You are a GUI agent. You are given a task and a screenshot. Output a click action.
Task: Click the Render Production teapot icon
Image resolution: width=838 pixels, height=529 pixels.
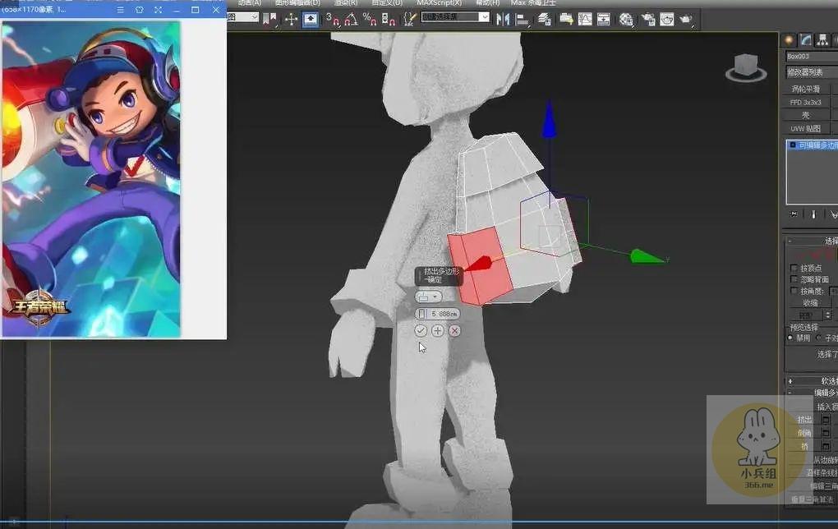pos(686,20)
